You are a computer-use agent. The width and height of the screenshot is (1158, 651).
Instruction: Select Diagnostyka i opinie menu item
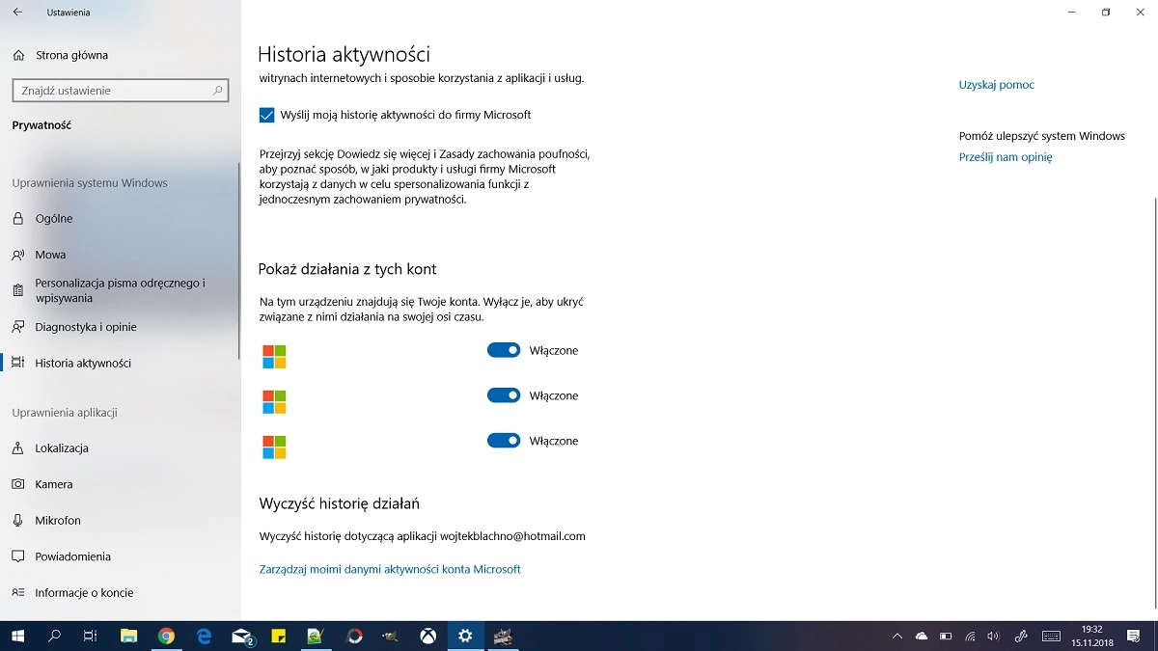[86, 327]
